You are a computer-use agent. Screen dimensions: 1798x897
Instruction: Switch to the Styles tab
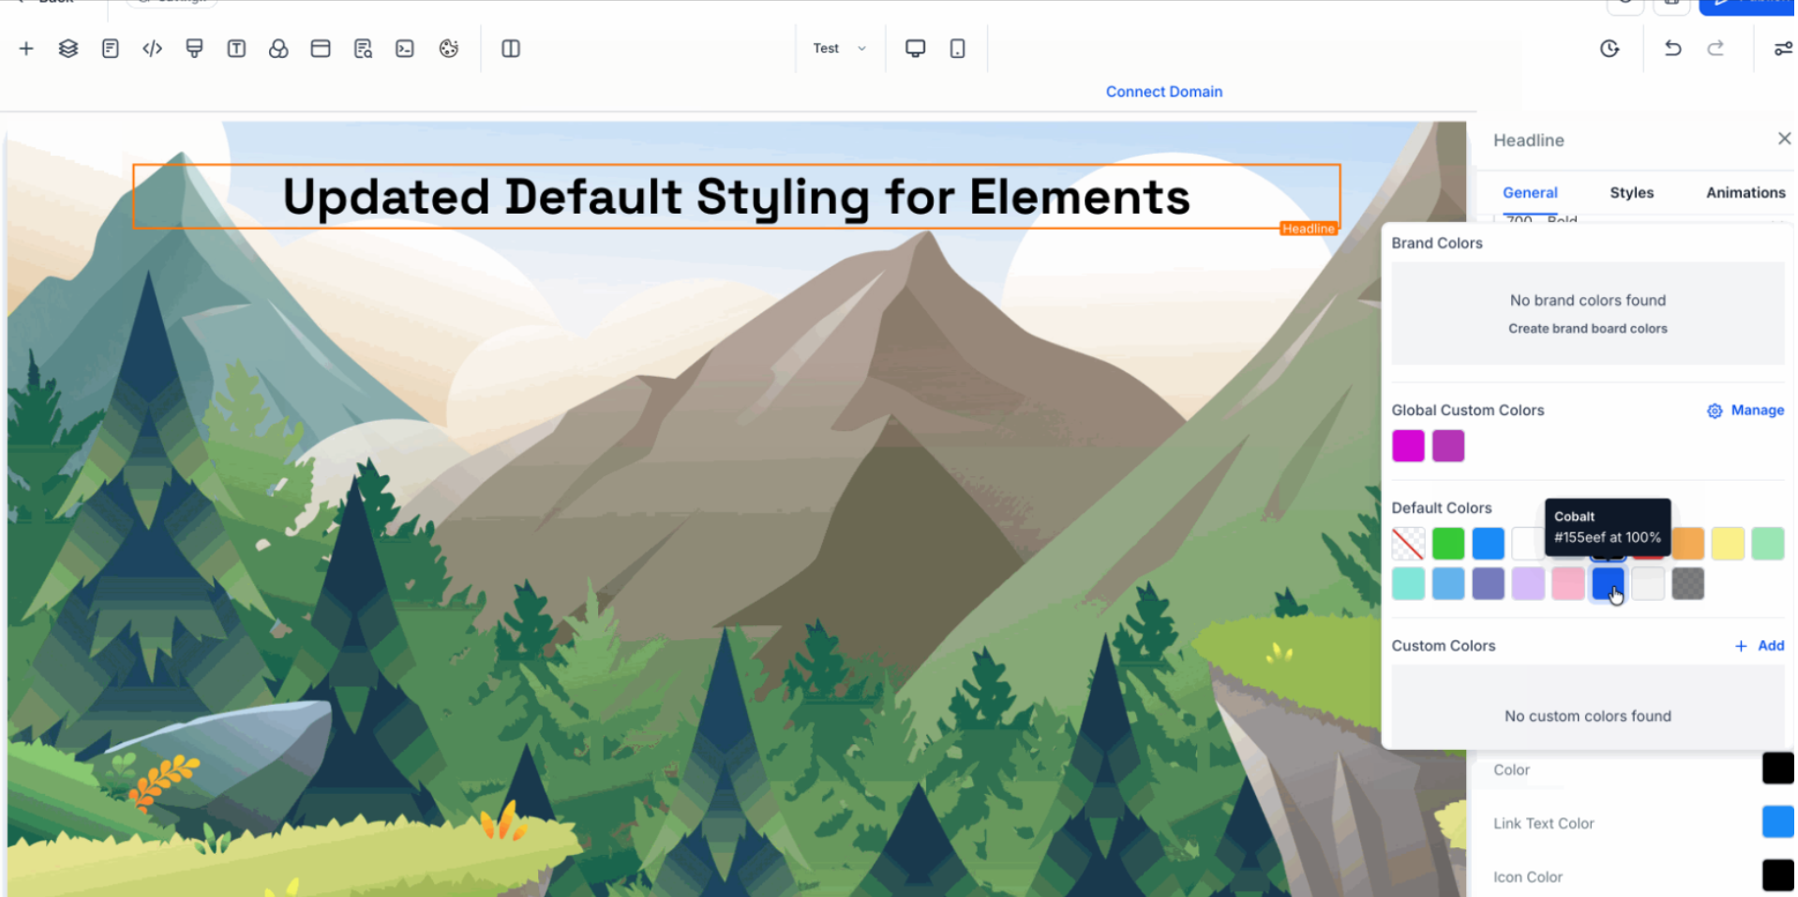1631,192
